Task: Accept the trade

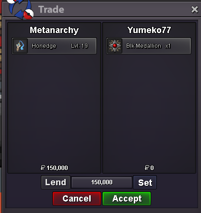Action: (x=127, y=199)
